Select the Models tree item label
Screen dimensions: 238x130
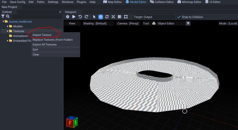18,26
